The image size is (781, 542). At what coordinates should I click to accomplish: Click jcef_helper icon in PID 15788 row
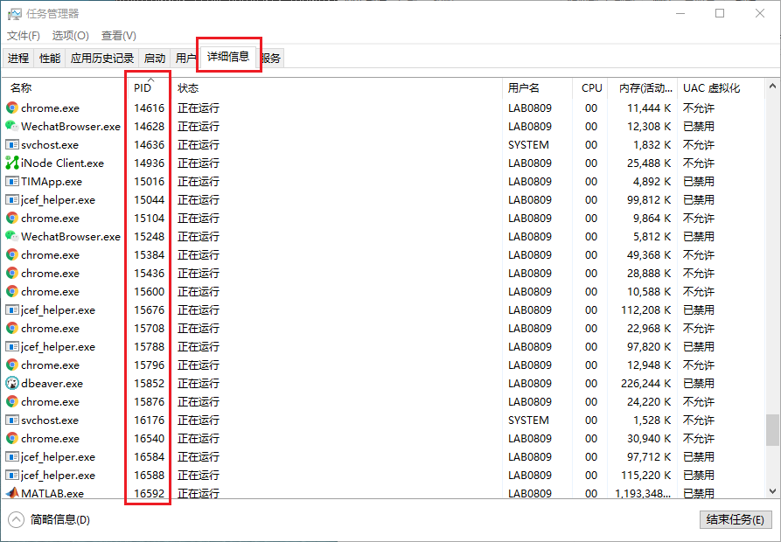12,347
